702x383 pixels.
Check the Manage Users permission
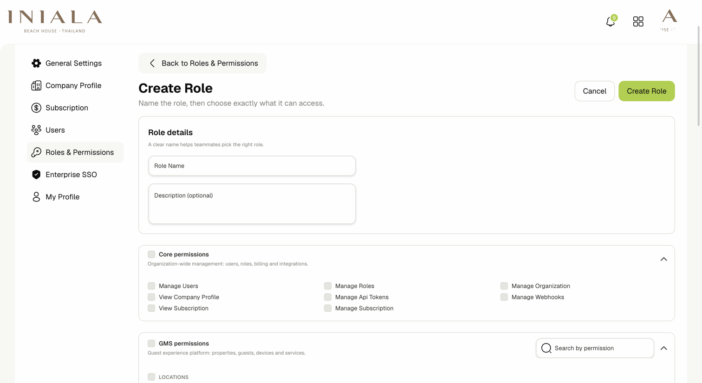151,286
